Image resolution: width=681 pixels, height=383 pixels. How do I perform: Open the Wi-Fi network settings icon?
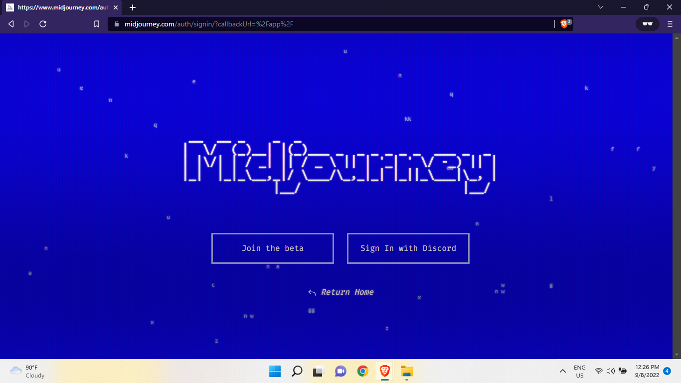click(x=599, y=371)
